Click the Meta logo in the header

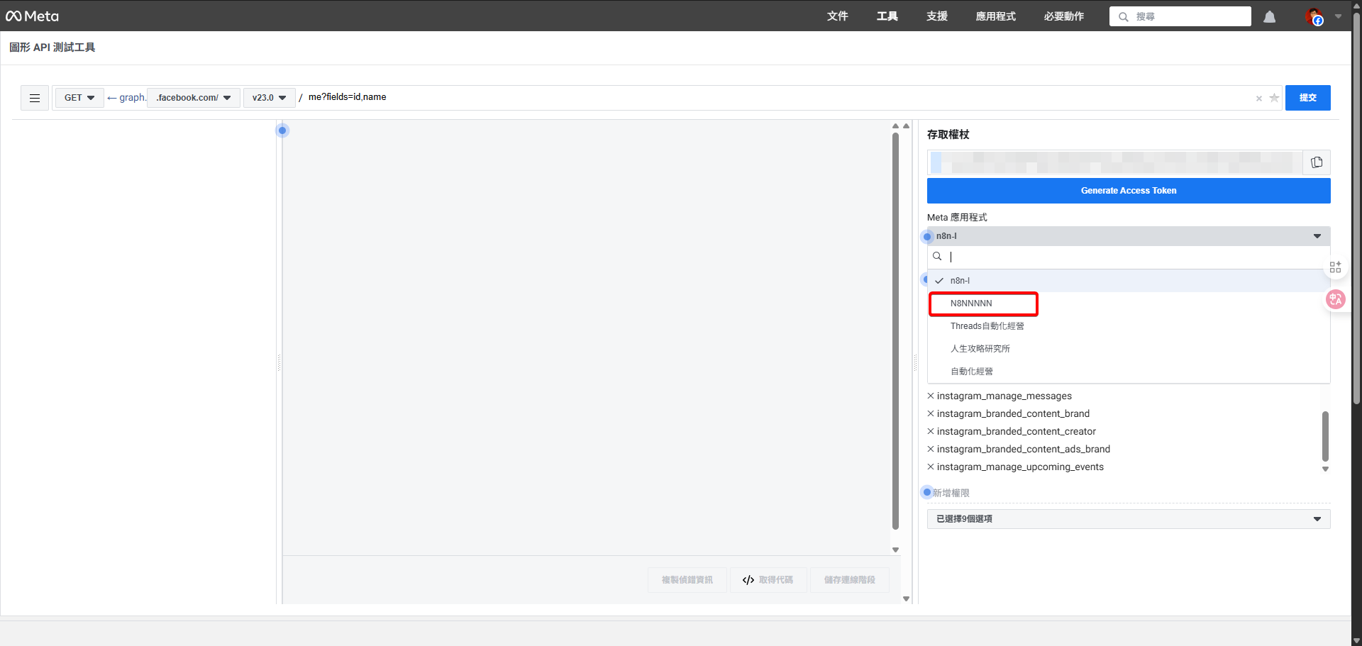click(x=32, y=16)
